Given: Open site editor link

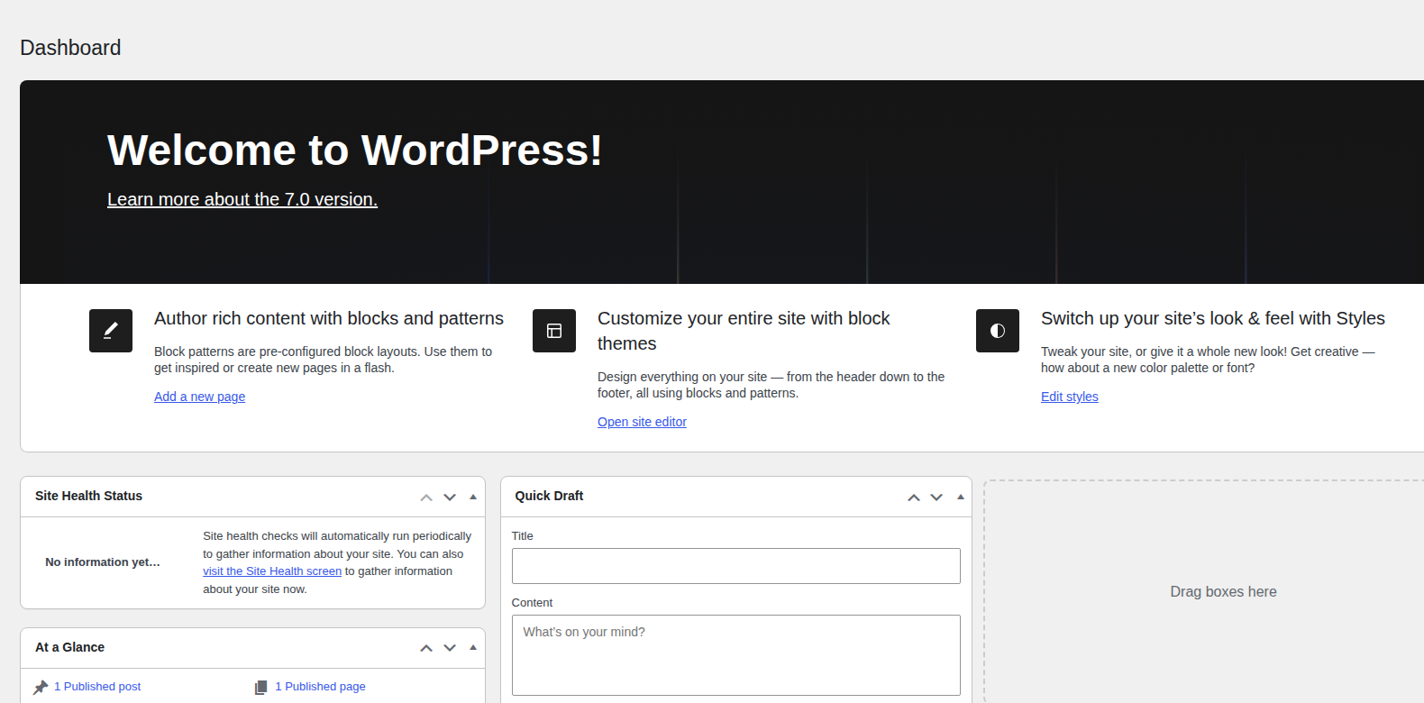Looking at the screenshot, I should tap(642, 422).
